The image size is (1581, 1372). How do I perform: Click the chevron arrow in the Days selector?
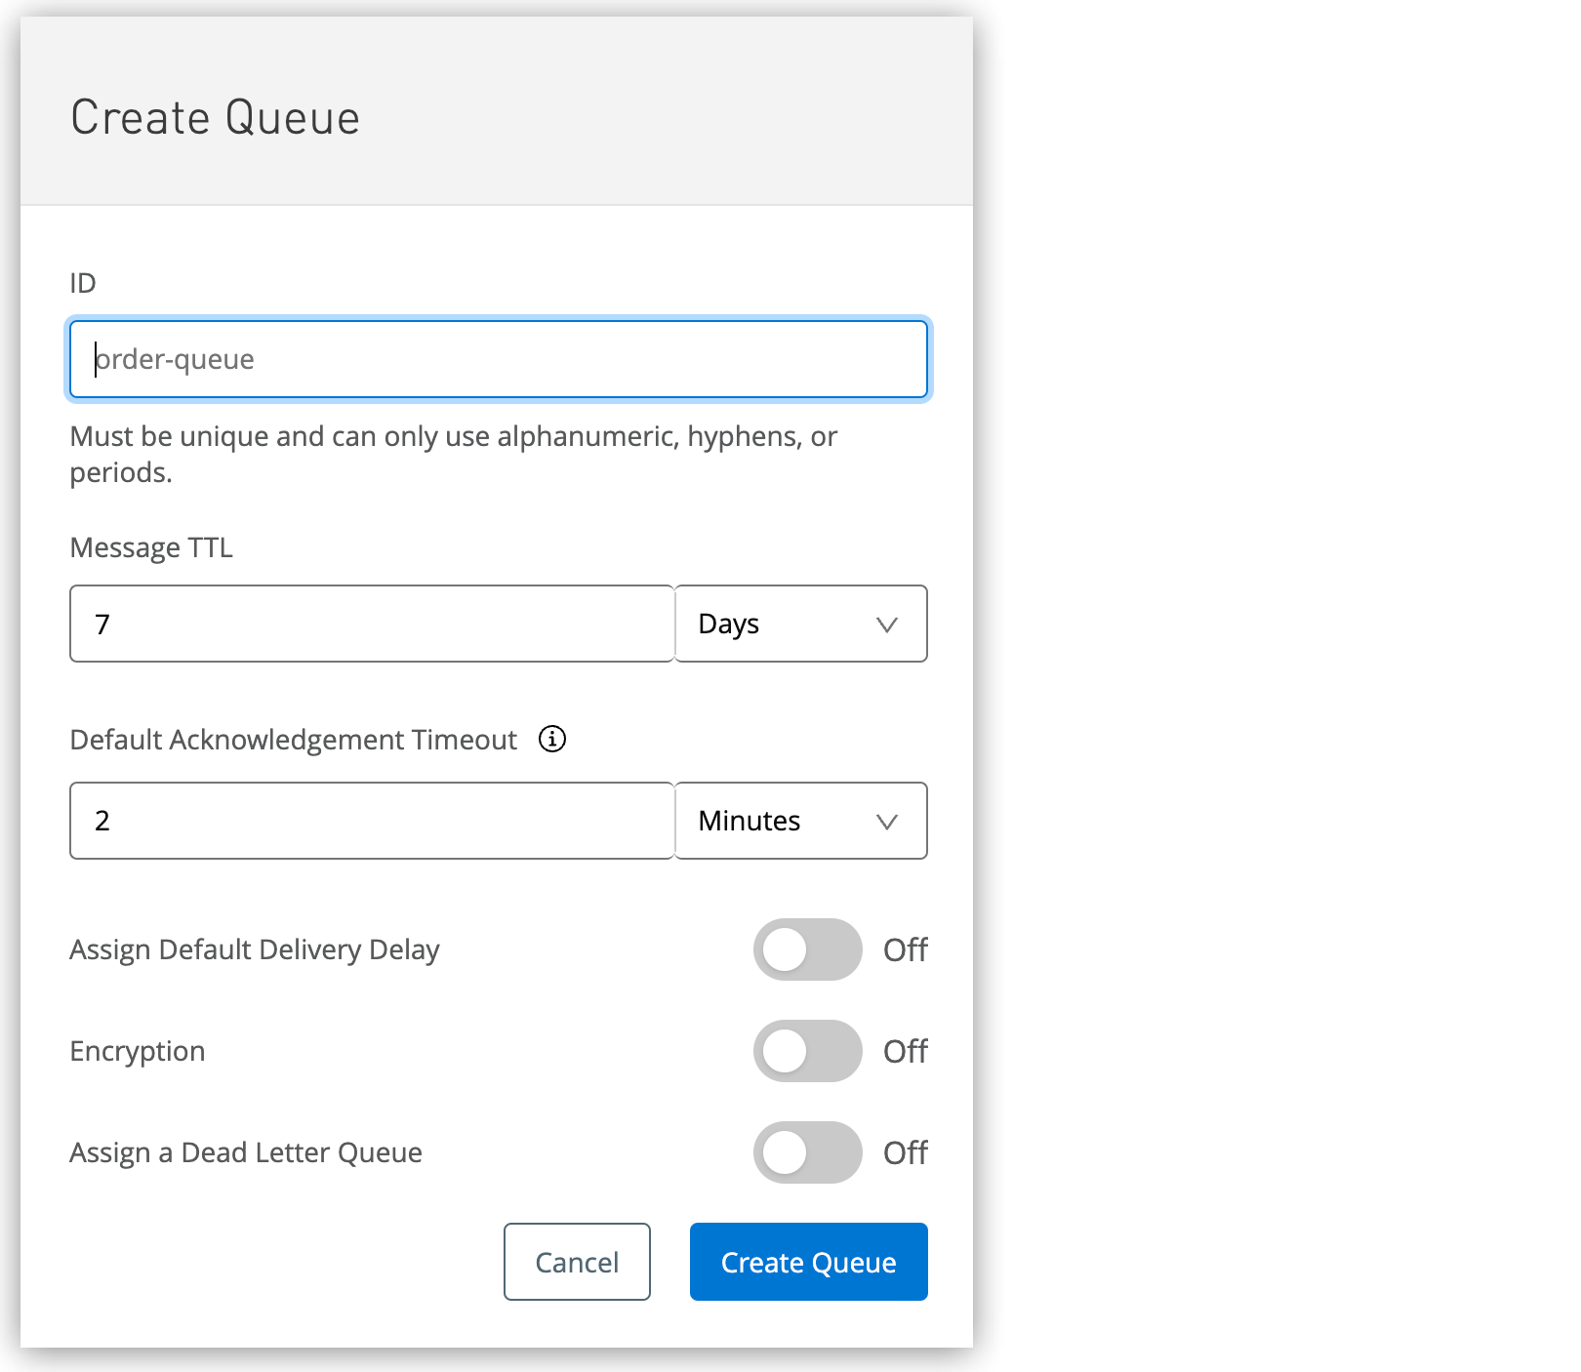[886, 625]
